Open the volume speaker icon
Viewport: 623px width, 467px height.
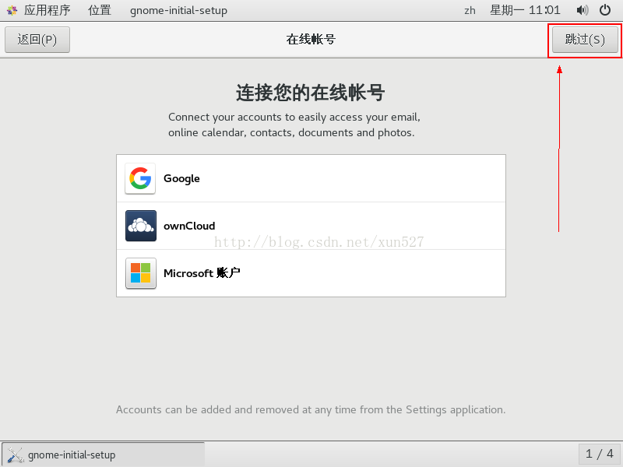[x=583, y=10]
